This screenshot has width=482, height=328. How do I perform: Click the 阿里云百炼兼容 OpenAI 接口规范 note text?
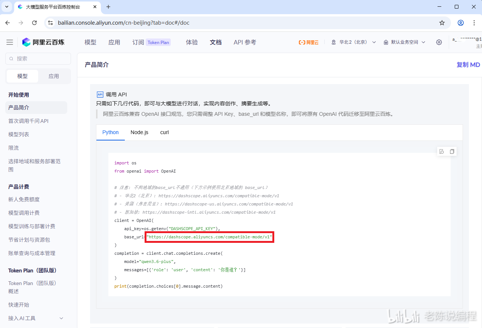point(248,114)
